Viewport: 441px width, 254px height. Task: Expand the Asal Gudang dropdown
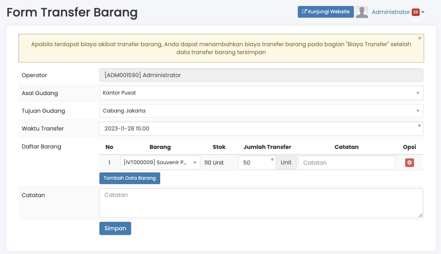pos(261,93)
